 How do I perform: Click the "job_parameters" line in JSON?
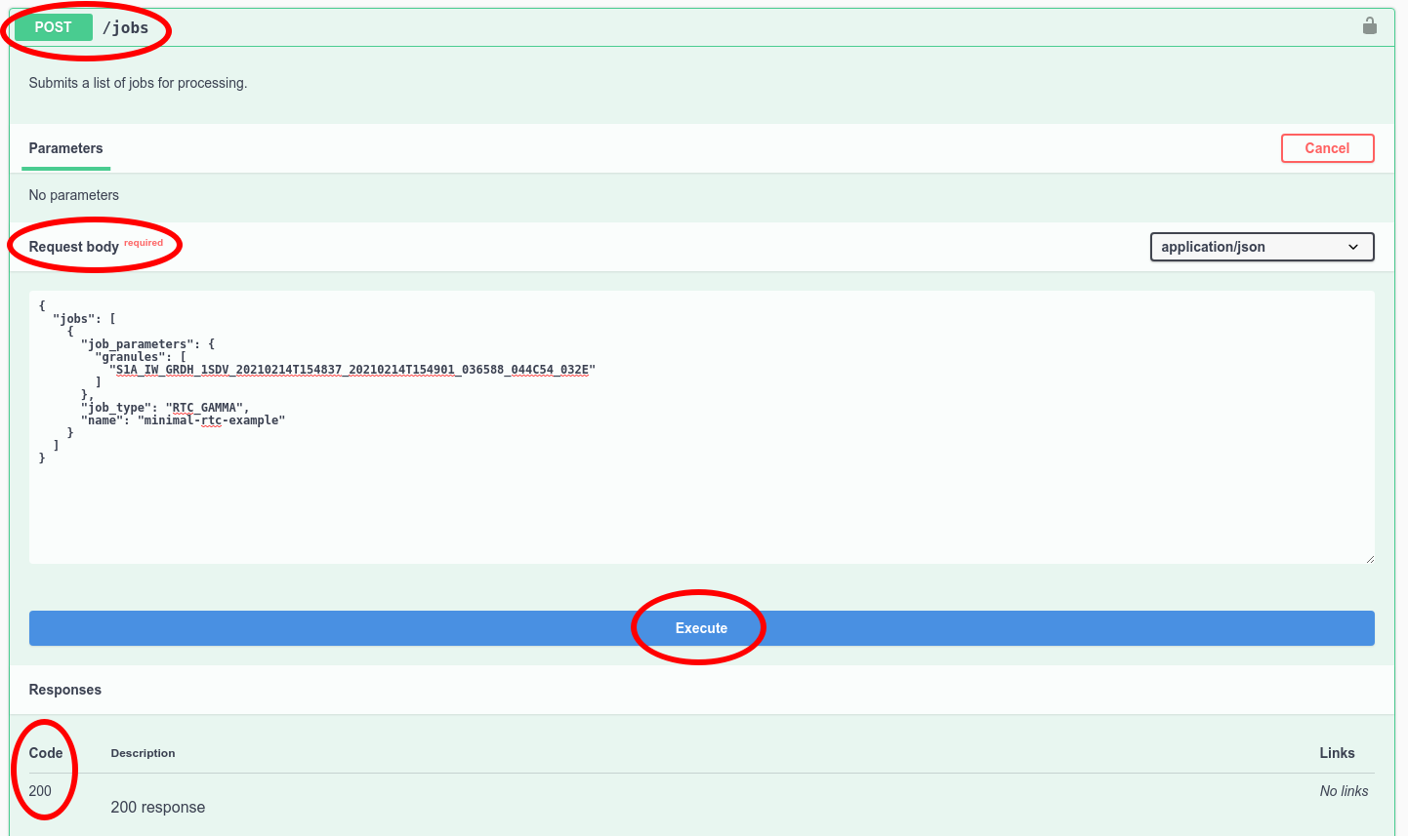147,344
